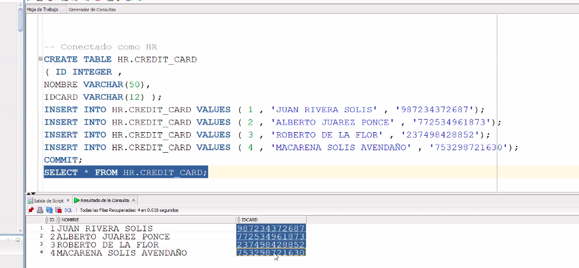The image size is (579, 268).
Task: Select the Resultado de la Consulta tab
Action: (105, 200)
